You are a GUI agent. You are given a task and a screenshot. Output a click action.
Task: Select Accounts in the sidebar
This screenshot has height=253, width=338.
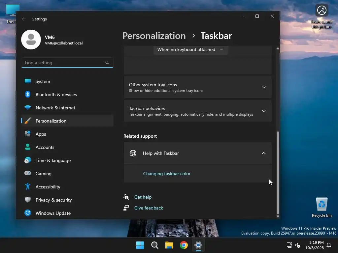(x=67, y=147)
